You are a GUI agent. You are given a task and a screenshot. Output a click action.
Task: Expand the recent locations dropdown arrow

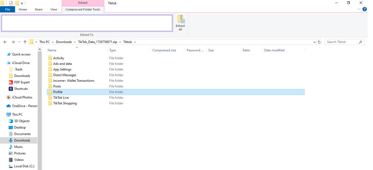(19, 42)
